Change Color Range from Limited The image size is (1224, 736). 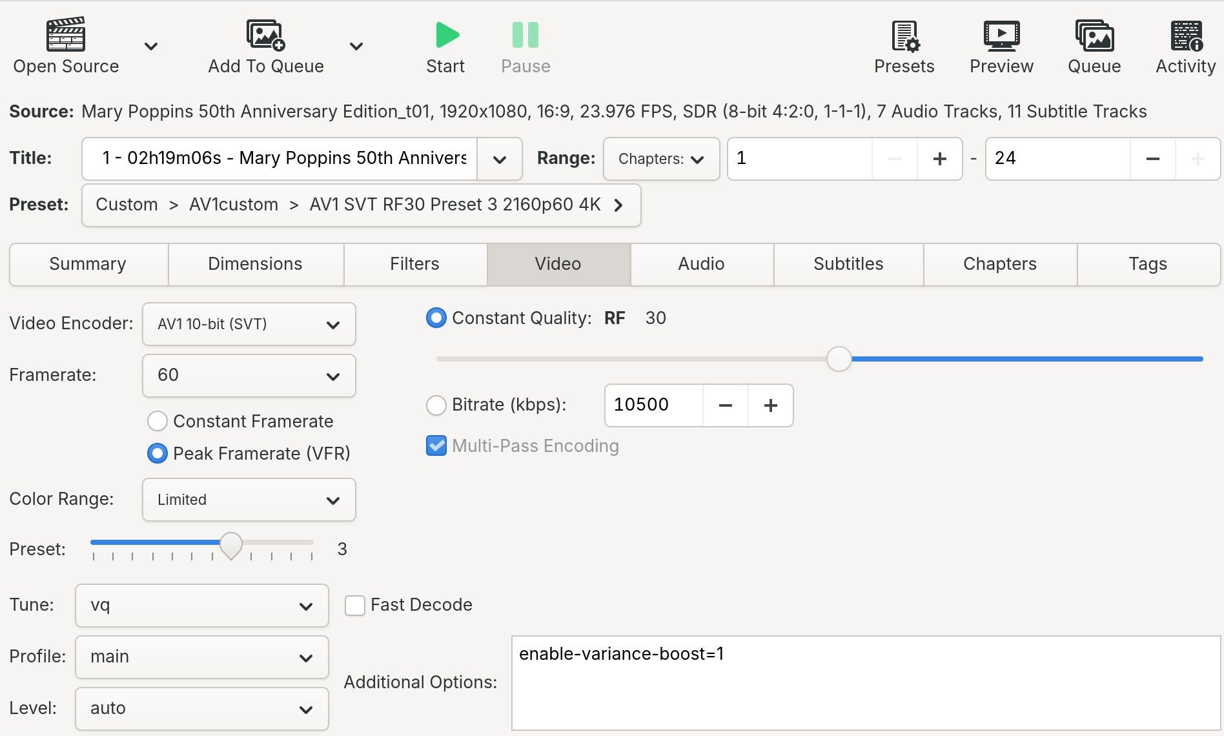pyautogui.click(x=249, y=500)
